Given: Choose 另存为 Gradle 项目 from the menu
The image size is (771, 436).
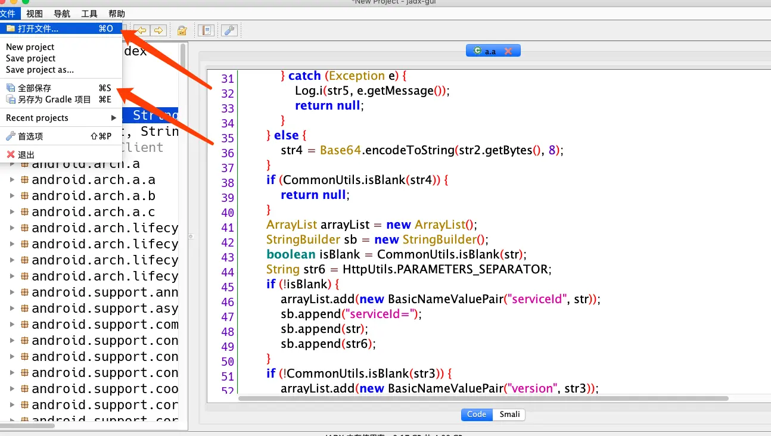Looking at the screenshot, I should [61, 99].
